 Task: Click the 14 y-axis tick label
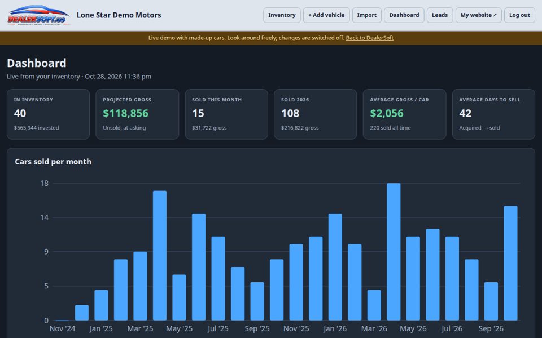point(44,217)
